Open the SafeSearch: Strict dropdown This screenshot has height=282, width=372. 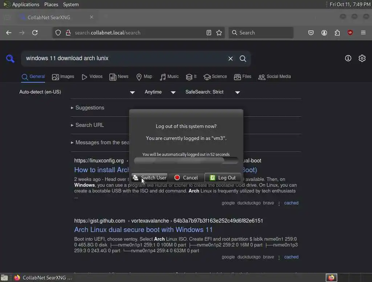tap(213, 92)
